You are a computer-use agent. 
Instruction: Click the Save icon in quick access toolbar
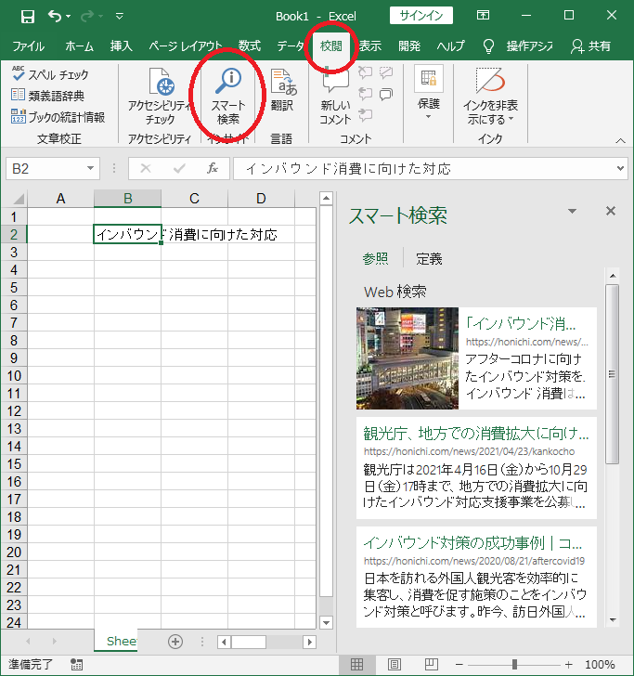pos(28,17)
